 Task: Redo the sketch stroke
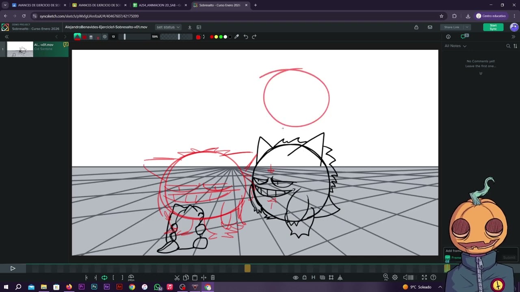pos(254,36)
